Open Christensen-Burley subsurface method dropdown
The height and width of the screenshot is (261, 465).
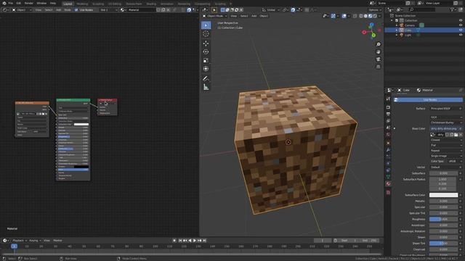(x=445, y=123)
